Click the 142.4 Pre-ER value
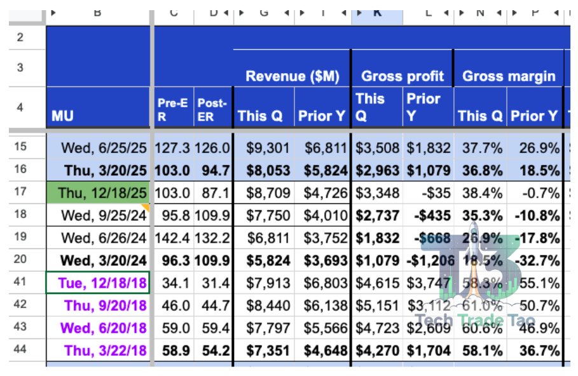Image resolution: width=578 pixels, height=376 pixels. (174, 238)
